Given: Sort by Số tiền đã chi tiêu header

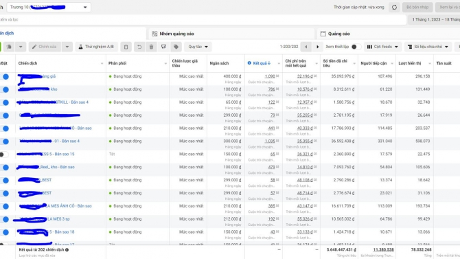Looking at the screenshot, I should click(335, 63).
